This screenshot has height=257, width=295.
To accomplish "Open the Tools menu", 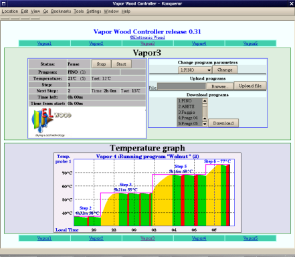I will 78,11.
